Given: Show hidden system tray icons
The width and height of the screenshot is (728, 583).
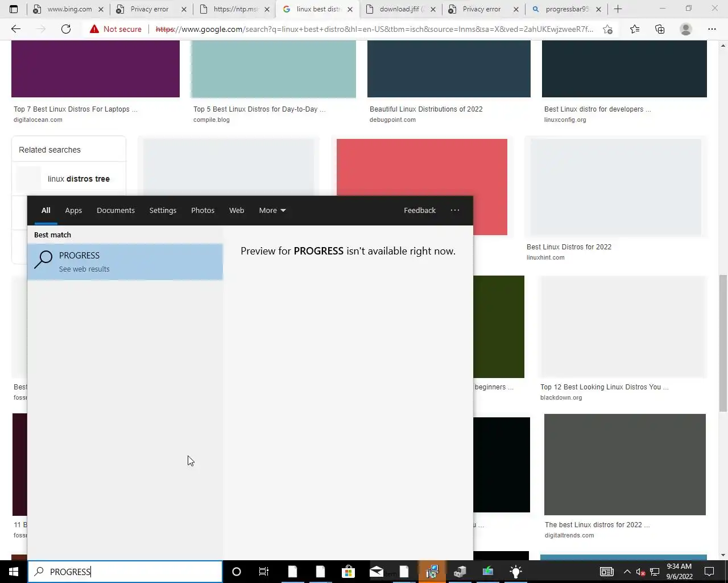Looking at the screenshot, I should click(627, 572).
